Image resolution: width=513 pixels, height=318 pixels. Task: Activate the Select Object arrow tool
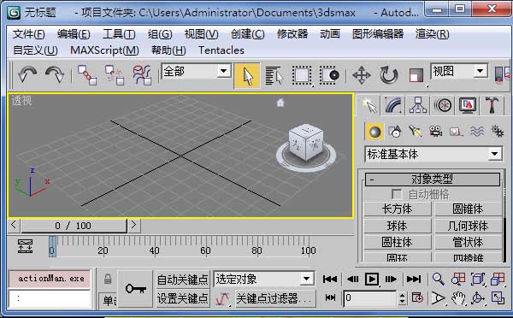point(247,75)
